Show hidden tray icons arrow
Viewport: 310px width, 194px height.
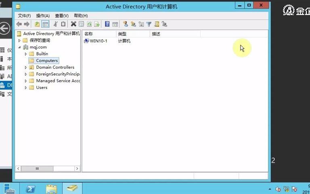(270, 189)
